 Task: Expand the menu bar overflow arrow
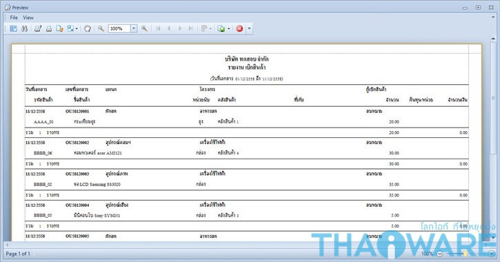pos(493,17)
